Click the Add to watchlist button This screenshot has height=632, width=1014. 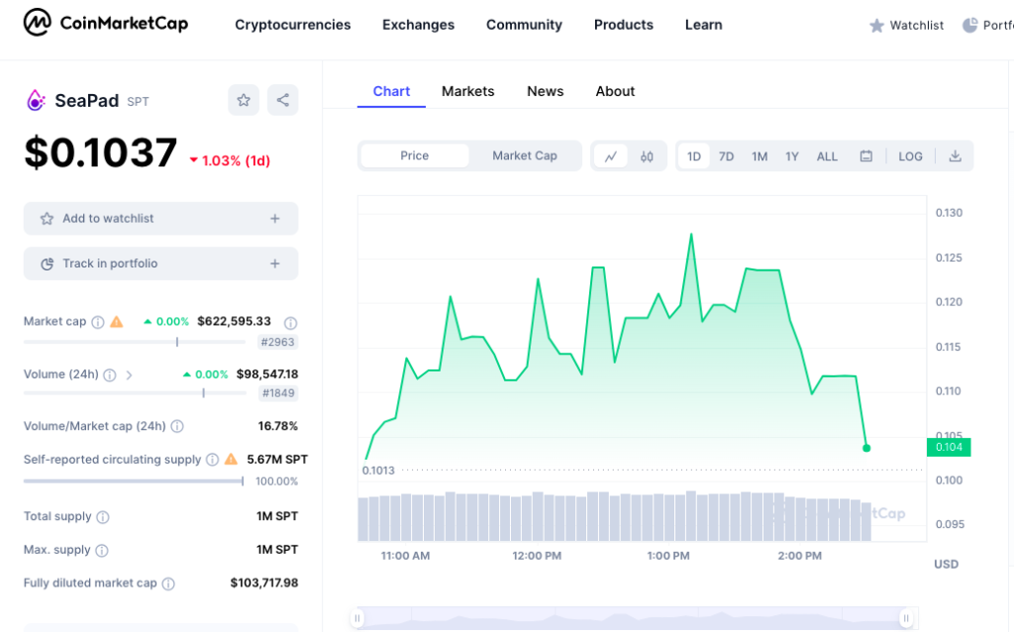coord(160,218)
